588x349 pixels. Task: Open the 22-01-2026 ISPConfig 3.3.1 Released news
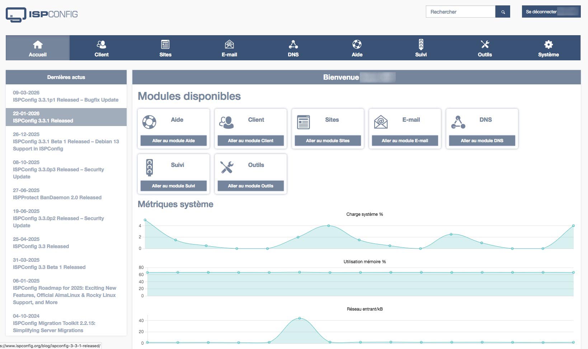(66, 117)
